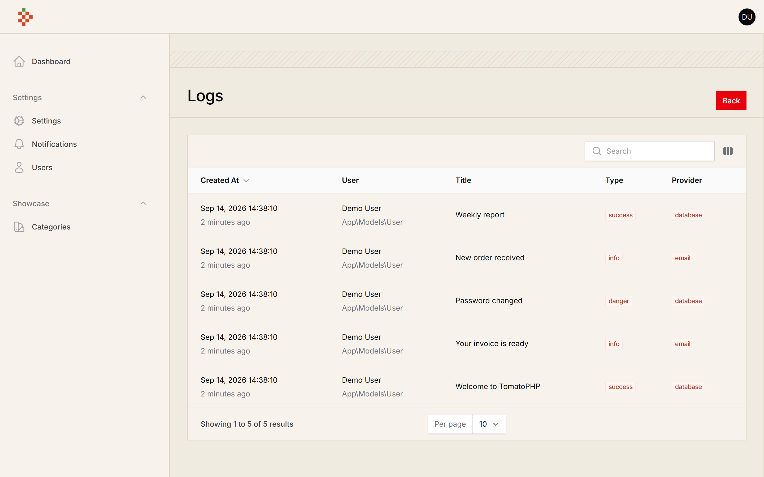Click the Provider column header
764x477 pixels.
(x=687, y=180)
